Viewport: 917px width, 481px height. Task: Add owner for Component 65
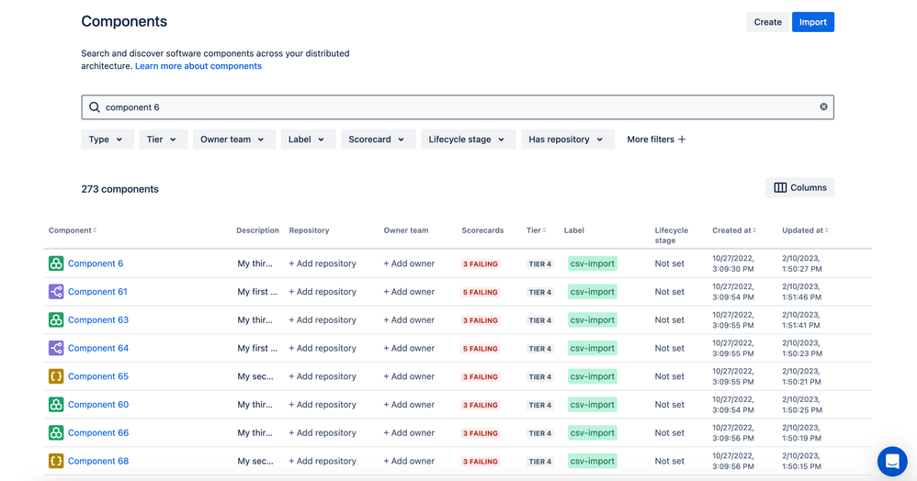409,376
